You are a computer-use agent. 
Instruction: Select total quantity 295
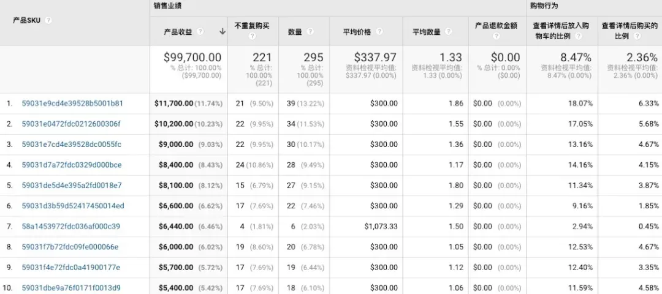(313, 57)
